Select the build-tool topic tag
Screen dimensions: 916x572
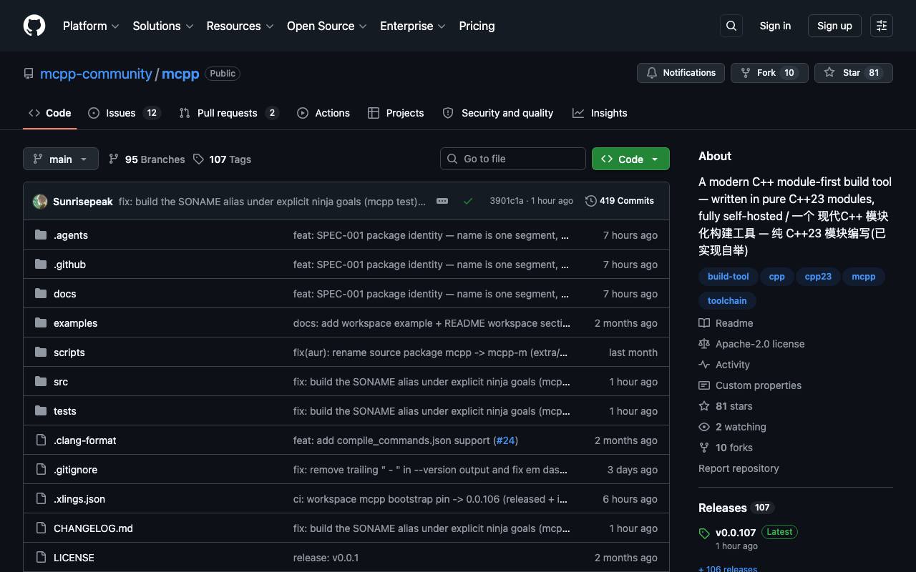coord(729,277)
